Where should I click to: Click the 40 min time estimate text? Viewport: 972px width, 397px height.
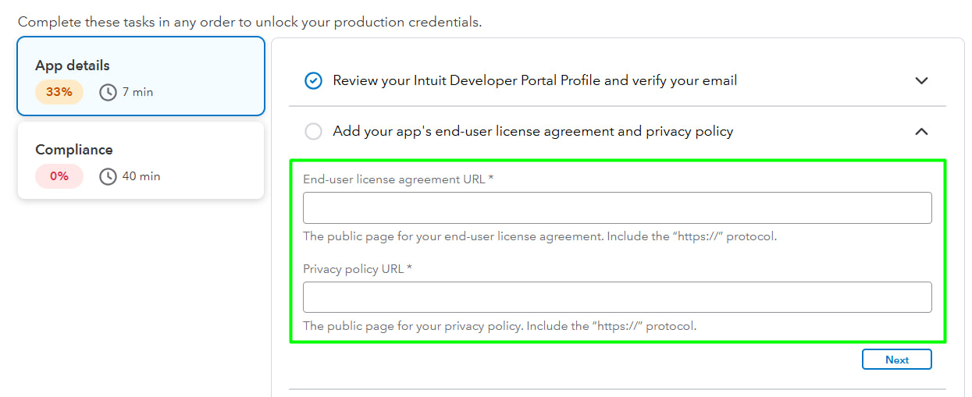tap(141, 176)
